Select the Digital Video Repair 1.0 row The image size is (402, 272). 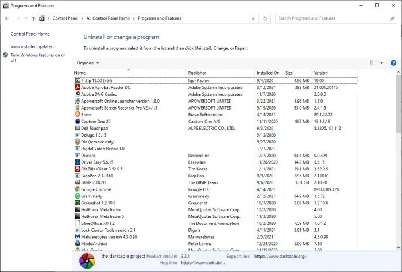coord(215,149)
